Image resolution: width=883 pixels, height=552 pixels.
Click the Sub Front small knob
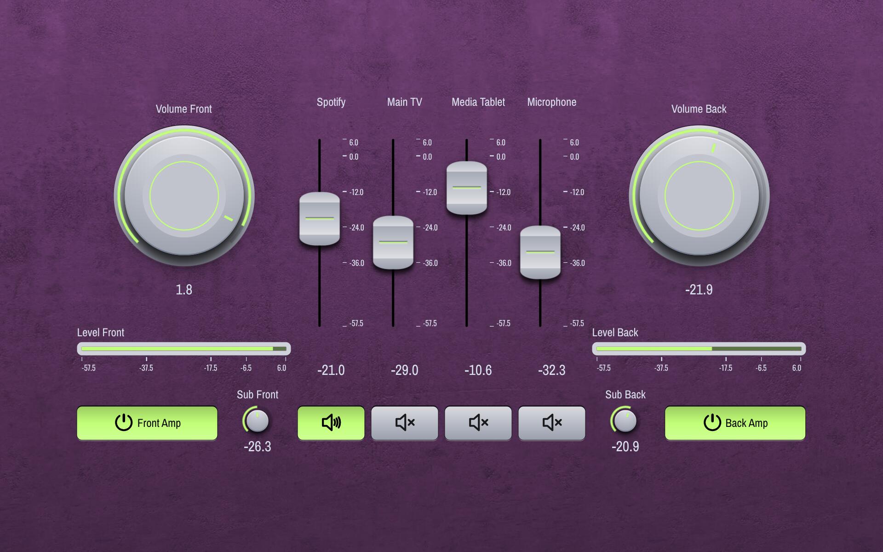point(257,421)
